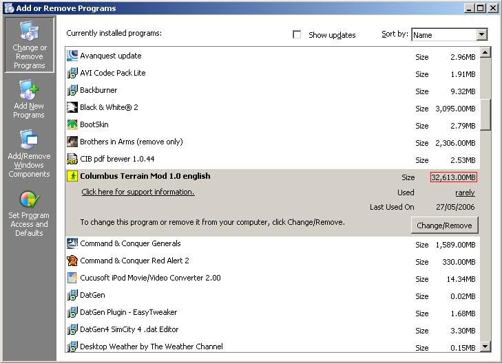Click the program list scrollbar thumb
This screenshot has height=363, width=502.
pyautogui.click(x=485, y=114)
